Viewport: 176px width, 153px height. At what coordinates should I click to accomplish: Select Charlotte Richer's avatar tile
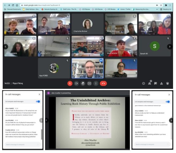[x=87, y=24]
